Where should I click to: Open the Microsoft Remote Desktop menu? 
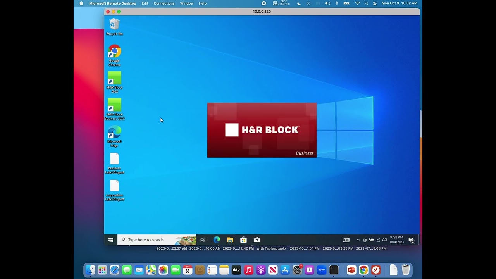112,3
